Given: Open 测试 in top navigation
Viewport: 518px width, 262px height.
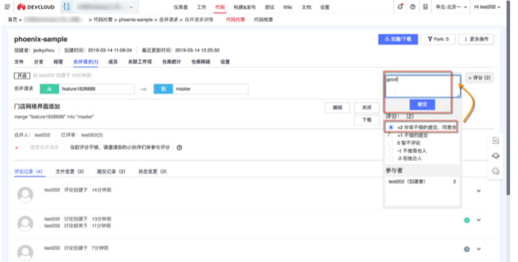Looking at the screenshot, I should (x=269, y=7).
